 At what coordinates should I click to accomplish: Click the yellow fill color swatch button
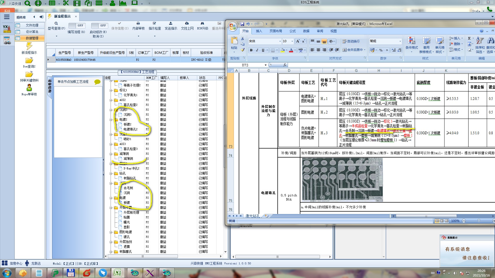283,50
